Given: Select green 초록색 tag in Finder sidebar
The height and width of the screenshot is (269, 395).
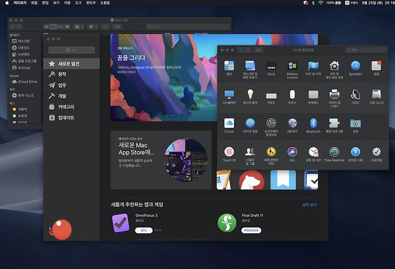Looking at the screenshot, I should point(19,116).
